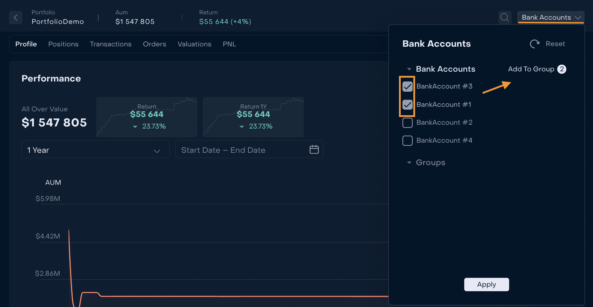This screenshot has width=593, height=307.
Task: Uncheck the BankAccount #3 checkbox
Action: (x=407, y=86)
